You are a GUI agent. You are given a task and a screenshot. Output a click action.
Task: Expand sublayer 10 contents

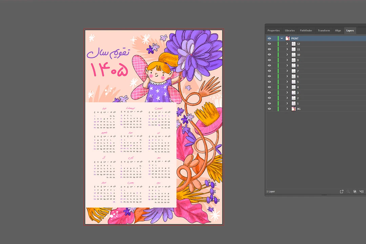tap(287, 55)
